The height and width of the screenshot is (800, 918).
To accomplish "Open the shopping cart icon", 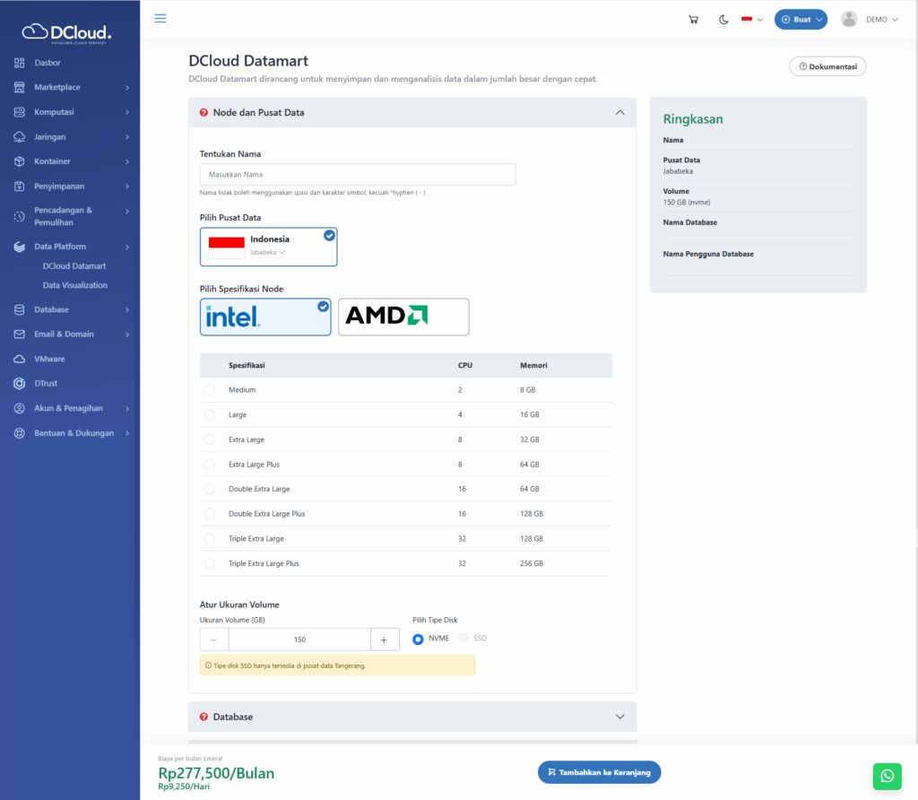I will [693, 20].
